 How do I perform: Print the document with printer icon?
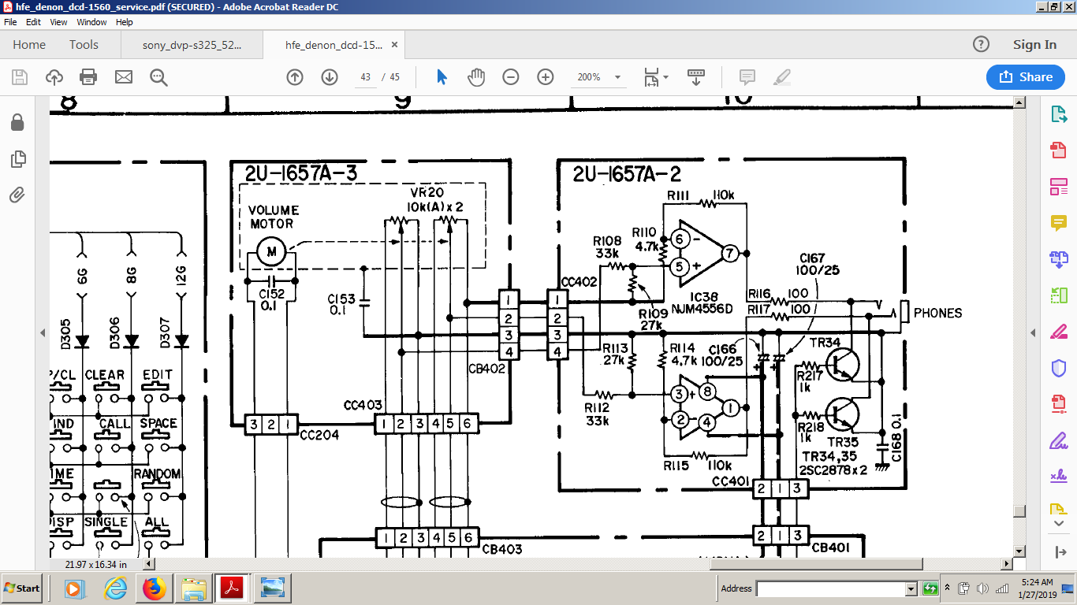click(89, 77)
